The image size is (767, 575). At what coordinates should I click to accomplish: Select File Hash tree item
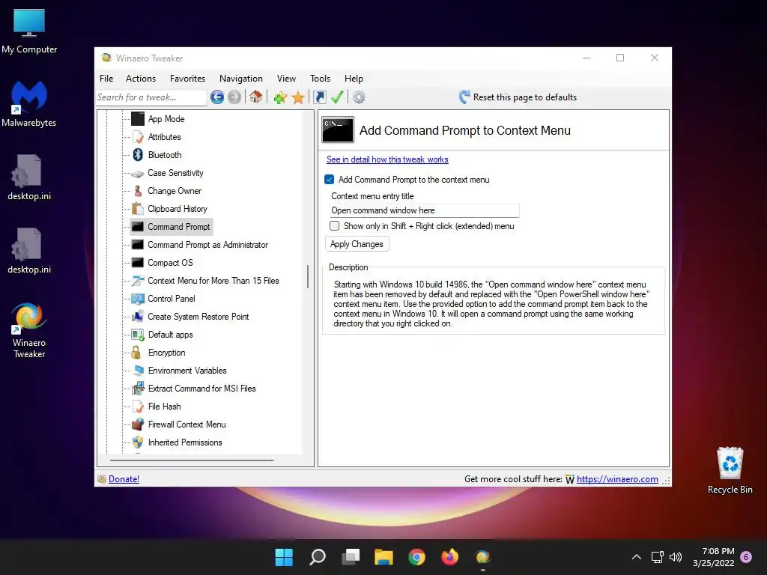tap(164, 407)
